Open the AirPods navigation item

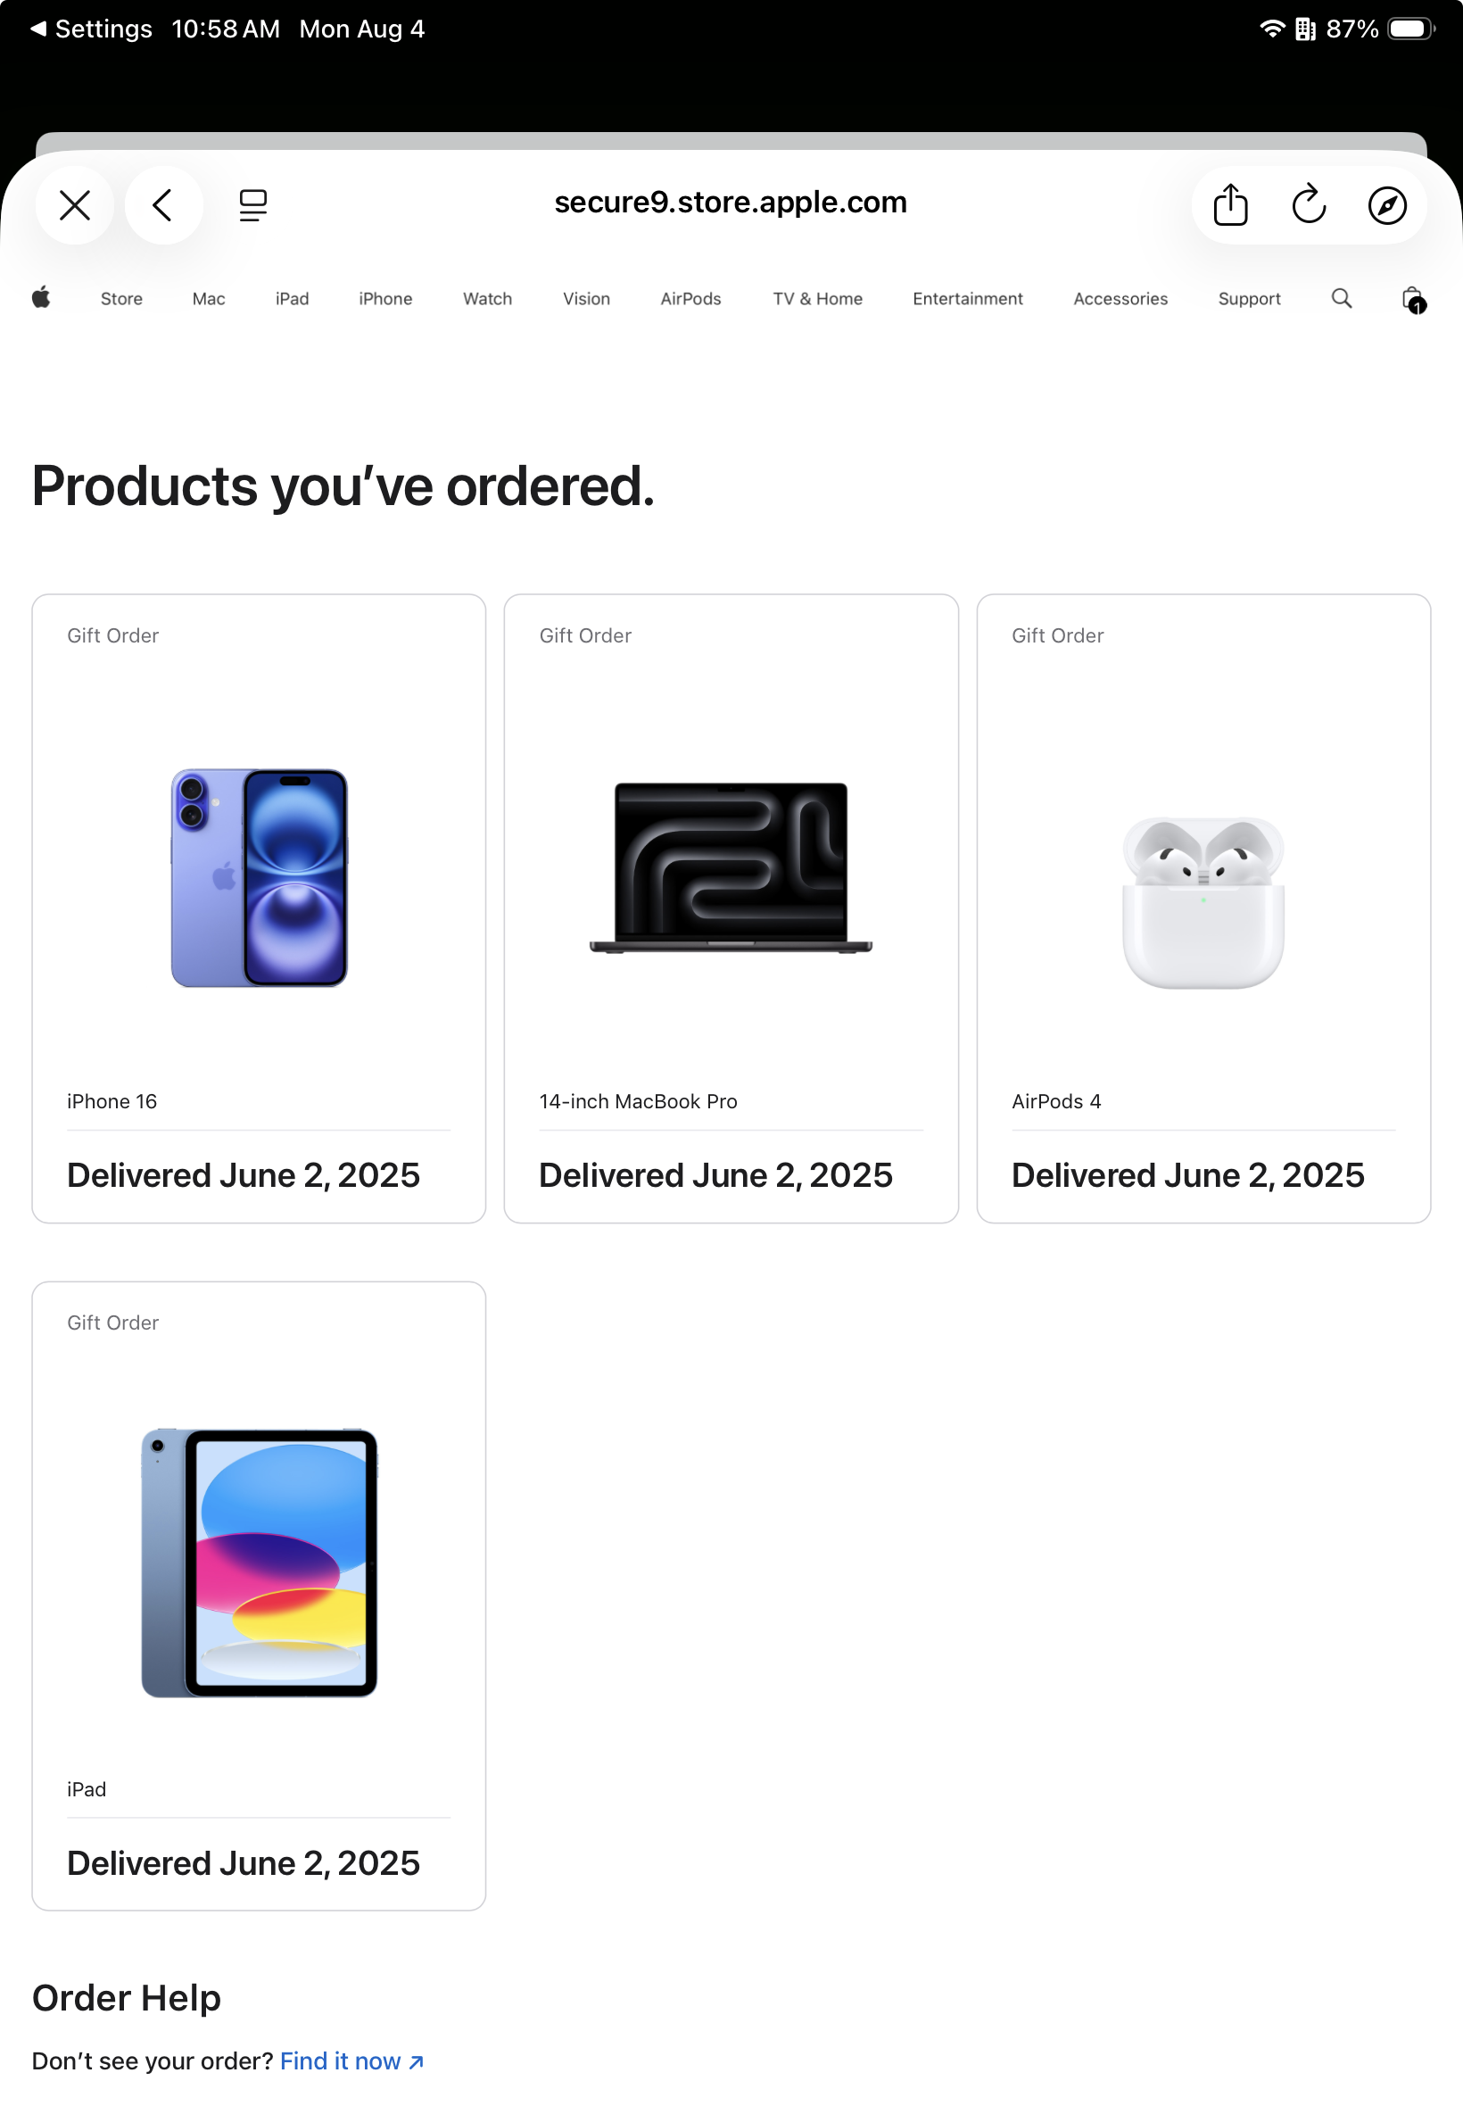coord(690,299)
